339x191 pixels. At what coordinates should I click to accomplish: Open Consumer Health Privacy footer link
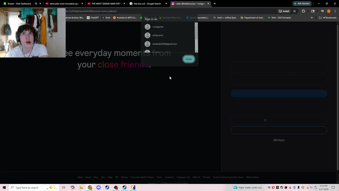pos(142,177)
